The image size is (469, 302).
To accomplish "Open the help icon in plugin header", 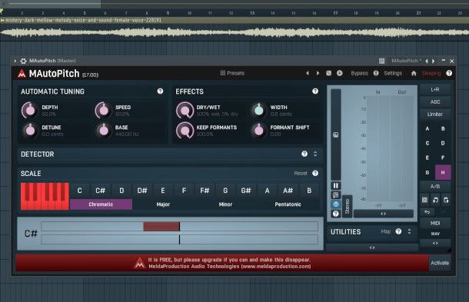I will tap(449, 73).
